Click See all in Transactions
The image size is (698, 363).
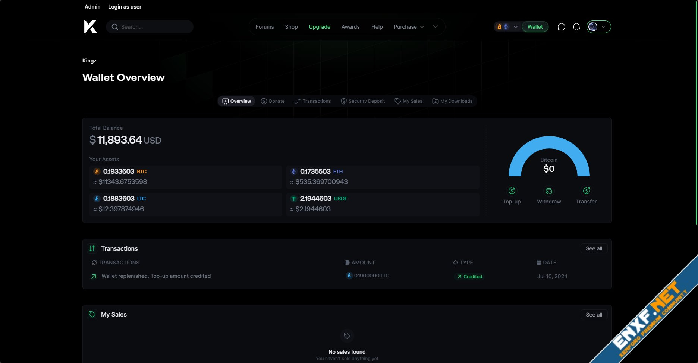(x=594, y=248)
